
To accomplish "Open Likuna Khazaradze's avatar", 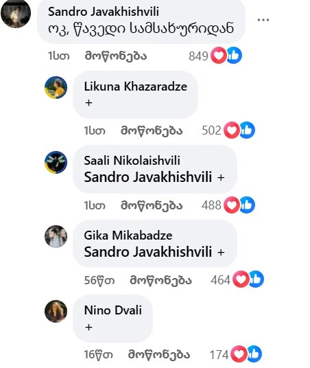I will point(56,88).
